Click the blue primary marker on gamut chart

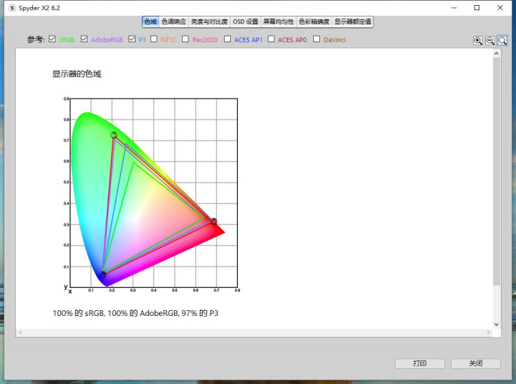[x=103, y=275]
